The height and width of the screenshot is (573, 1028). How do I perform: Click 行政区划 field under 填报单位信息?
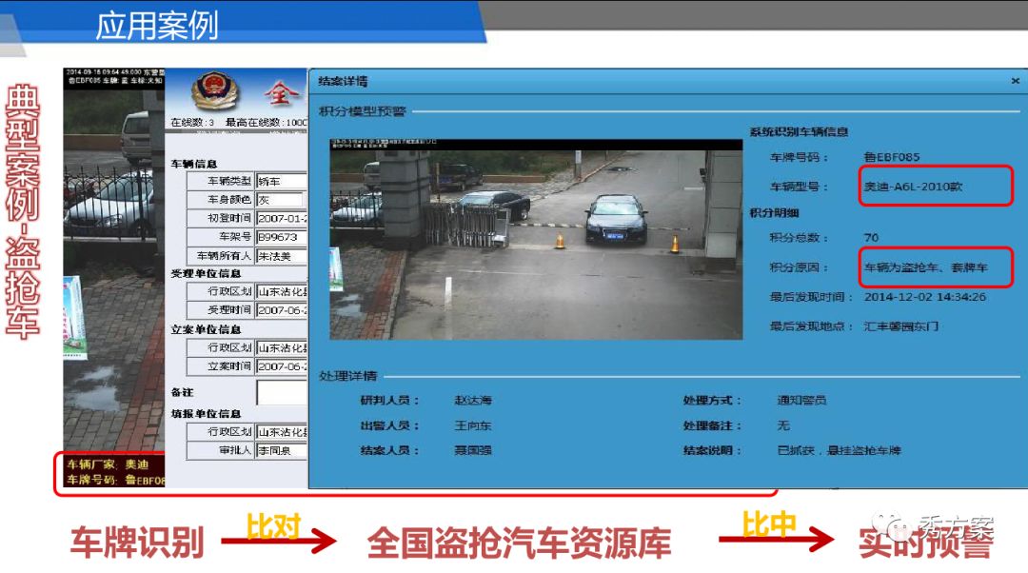click(281, 432)
